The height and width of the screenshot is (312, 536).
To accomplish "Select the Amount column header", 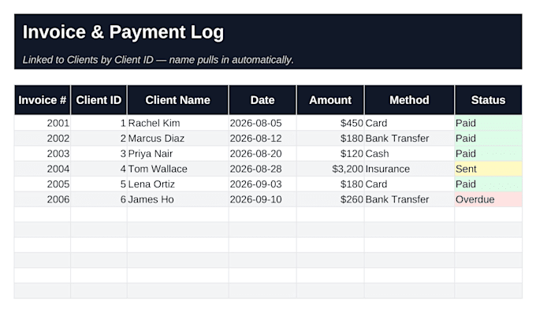I will pos(330,100).
